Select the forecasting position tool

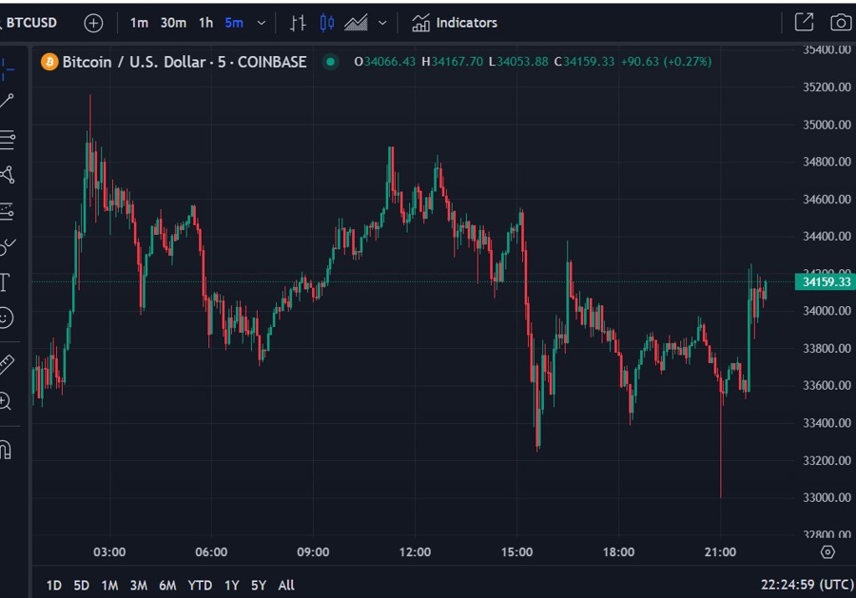click(7, 211)
